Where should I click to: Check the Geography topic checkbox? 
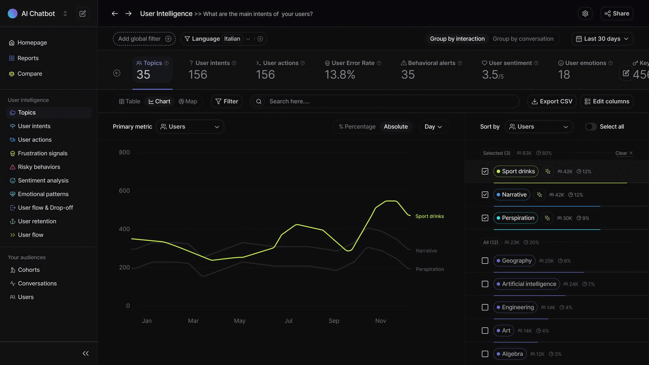click(485, 261)
